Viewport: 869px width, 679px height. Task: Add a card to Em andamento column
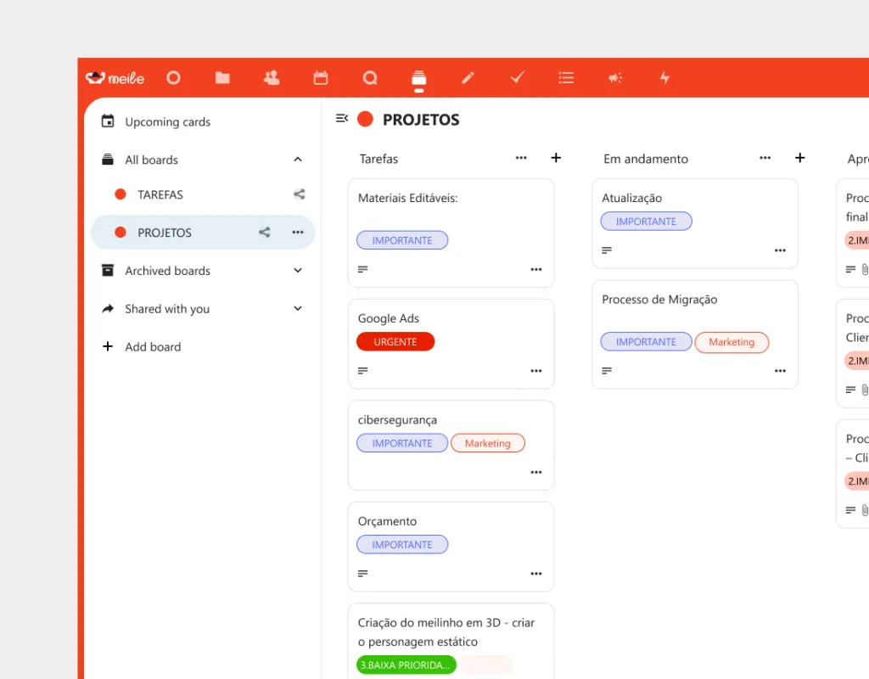[799, 158]
